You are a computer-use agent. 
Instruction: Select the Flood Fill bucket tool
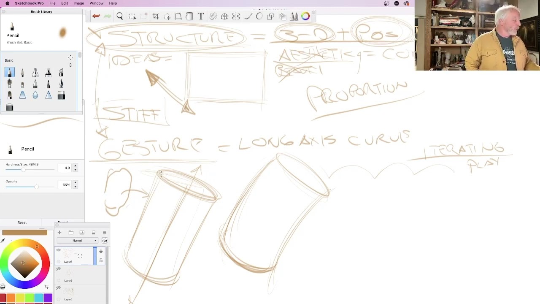pos(189,16)
